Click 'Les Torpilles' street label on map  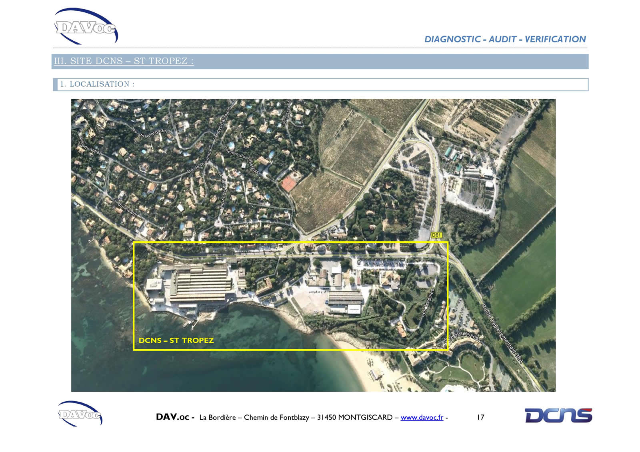[x=428, y=303]
